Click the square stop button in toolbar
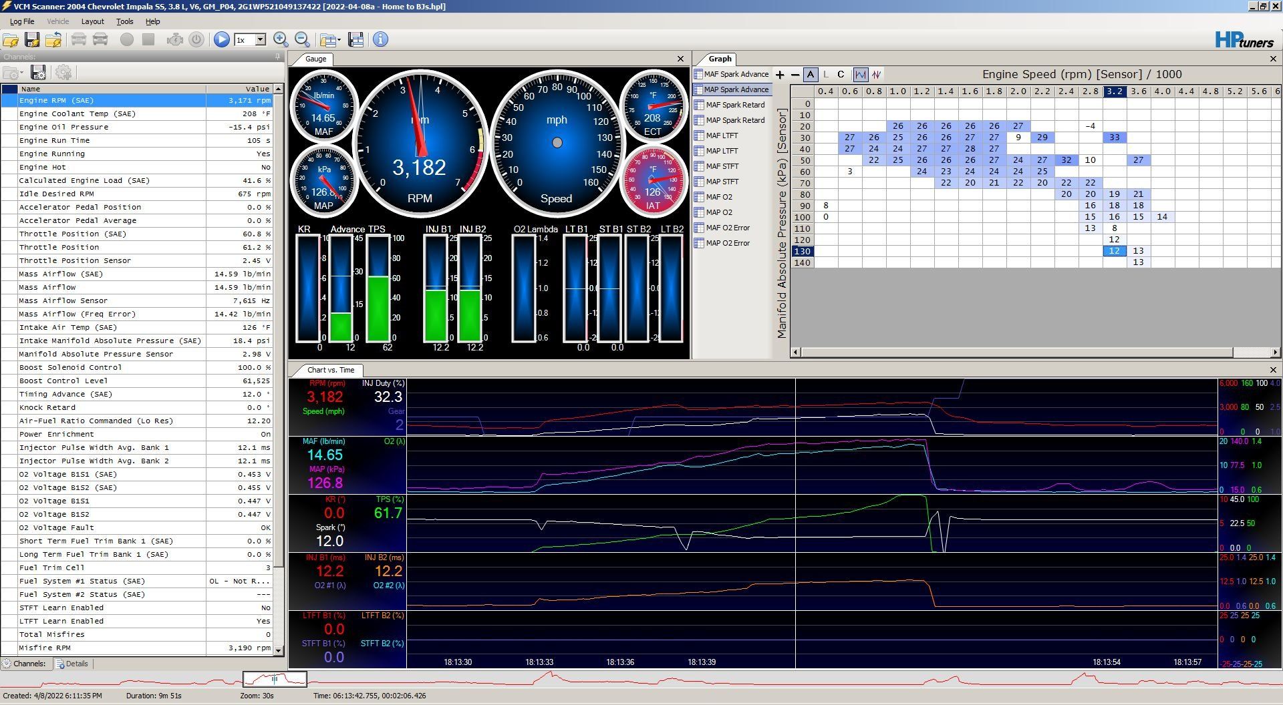 point(148,39)
